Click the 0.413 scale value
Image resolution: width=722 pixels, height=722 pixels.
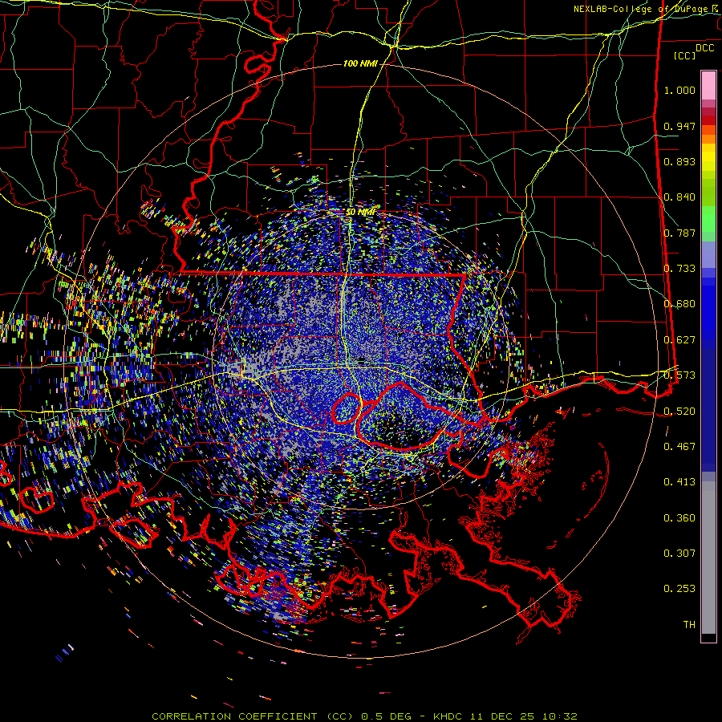(679, 482)
